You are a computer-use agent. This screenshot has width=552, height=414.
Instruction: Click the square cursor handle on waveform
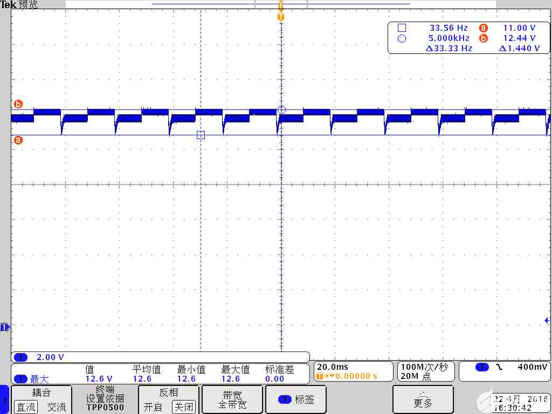pyautogui.click(x=201, y=135)
